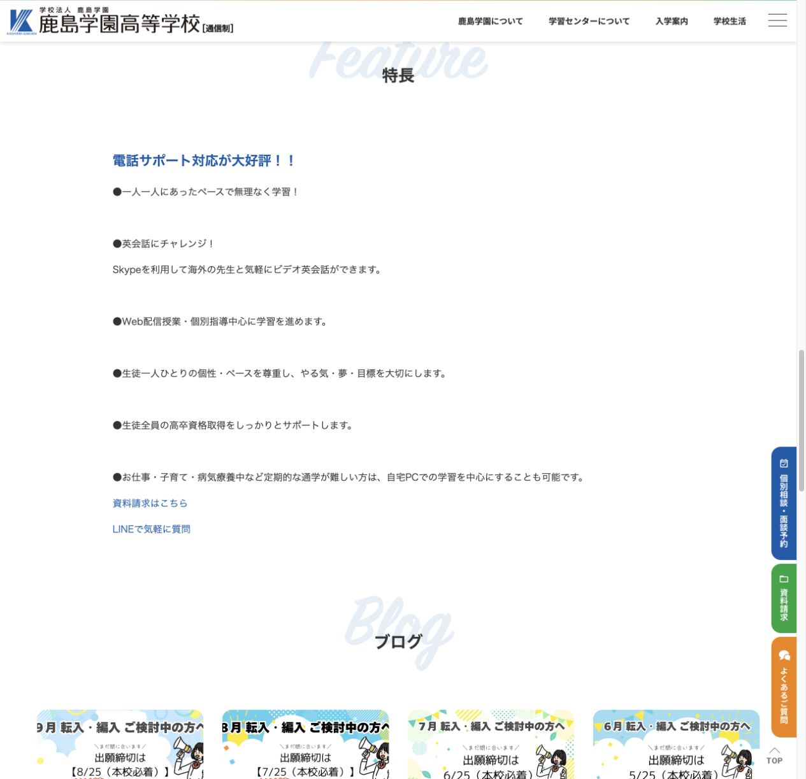Open the hamburger menu icon
This screenshot has width=806, height=779.
tap(777, 20)
